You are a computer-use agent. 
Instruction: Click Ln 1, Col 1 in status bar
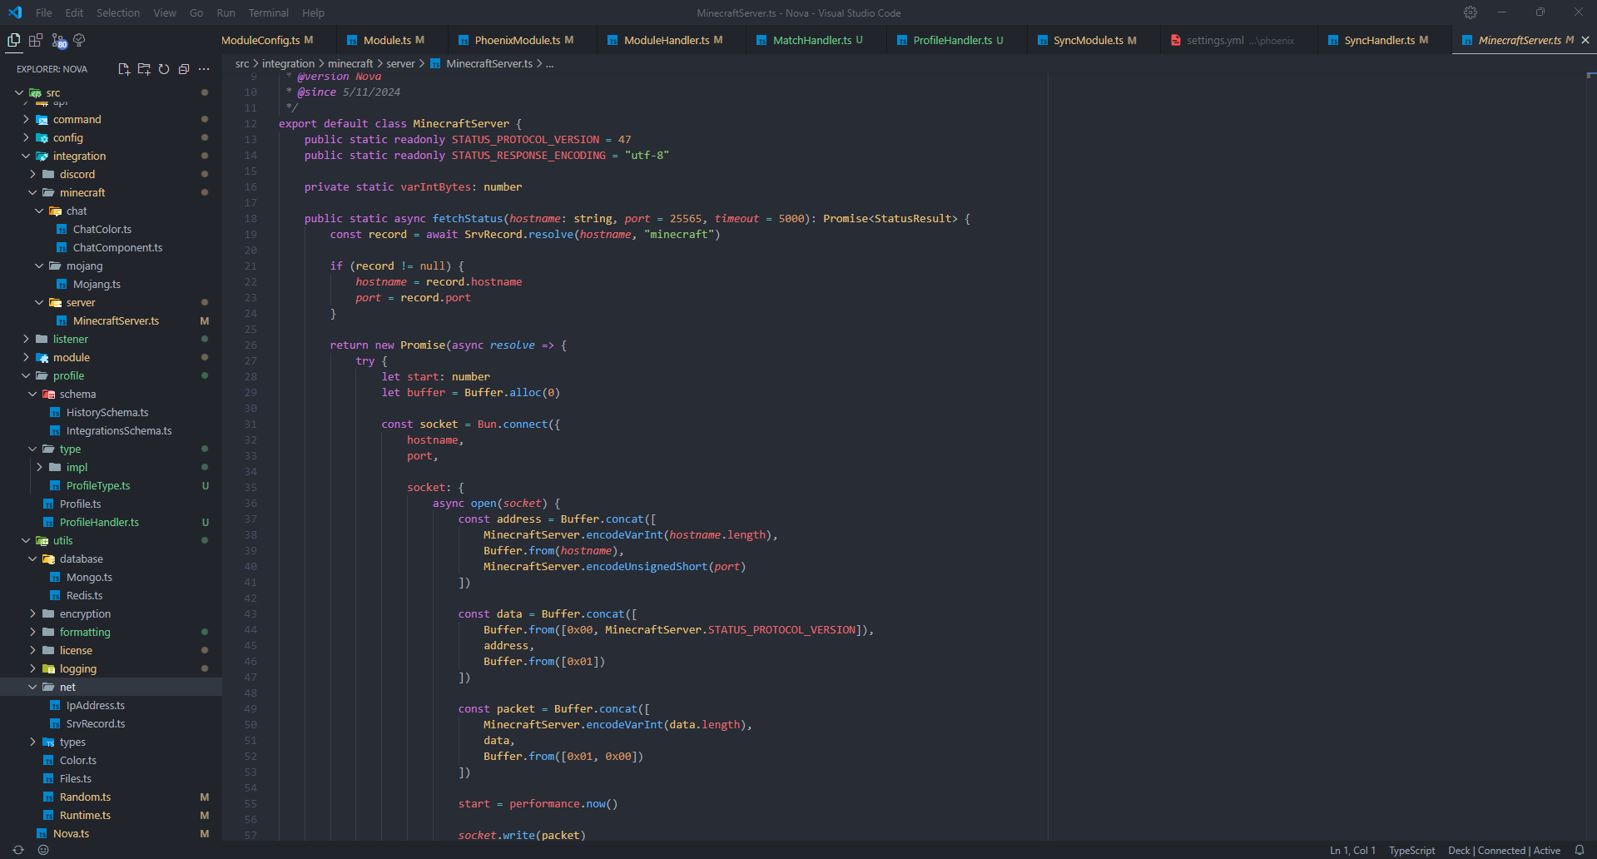click(x=1352, y=850)
